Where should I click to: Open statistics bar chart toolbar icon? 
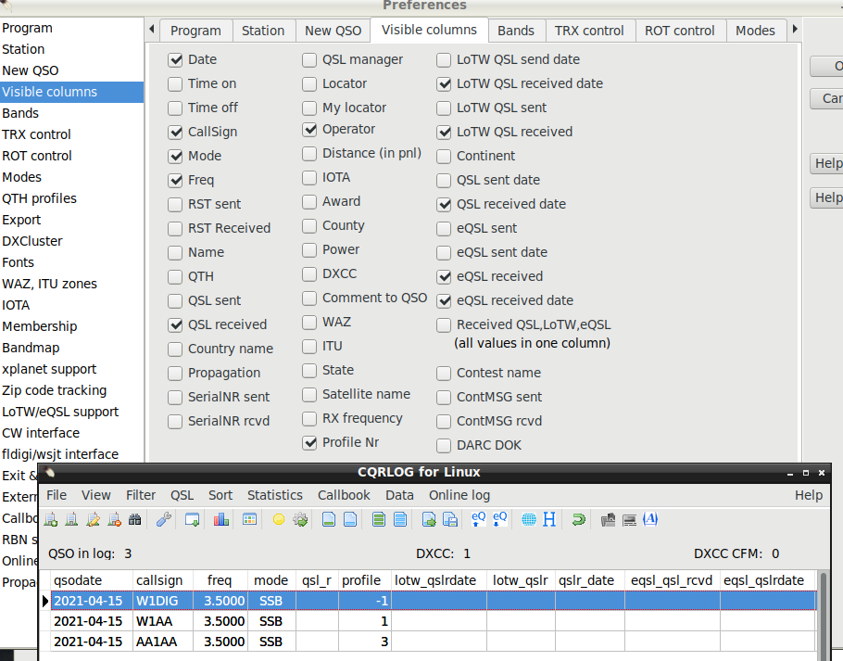click(221, 519)
